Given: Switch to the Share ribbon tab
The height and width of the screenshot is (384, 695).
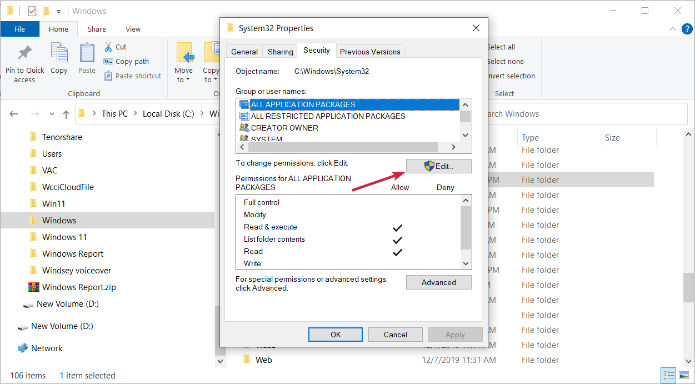Looking at the screenshot, I should click(x=97, y=29).
